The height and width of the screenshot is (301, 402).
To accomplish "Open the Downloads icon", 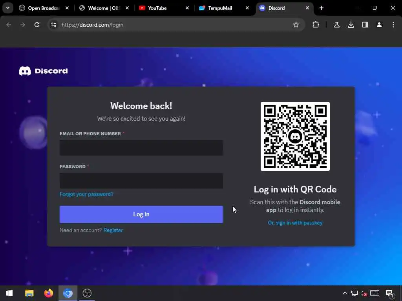I will point(351,25).
